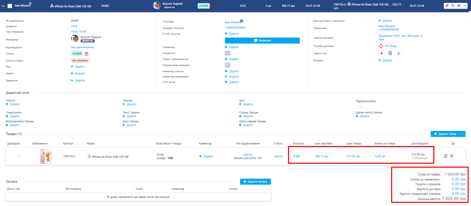Click the manager avatar Keycrm Support in header
The image size is (471, 206).
(x=157, y=5)
